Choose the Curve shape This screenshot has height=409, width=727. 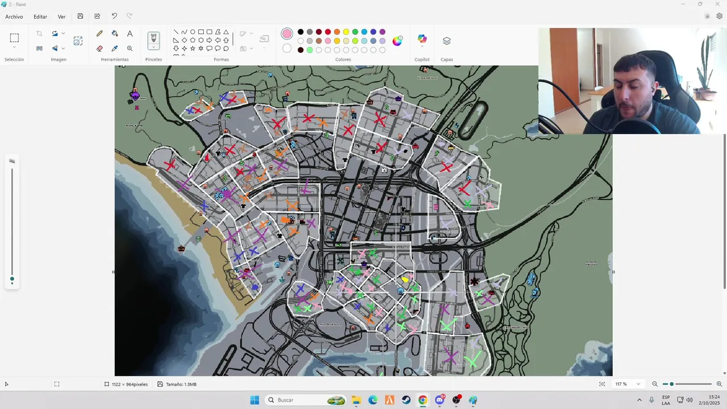pos(184,32)
